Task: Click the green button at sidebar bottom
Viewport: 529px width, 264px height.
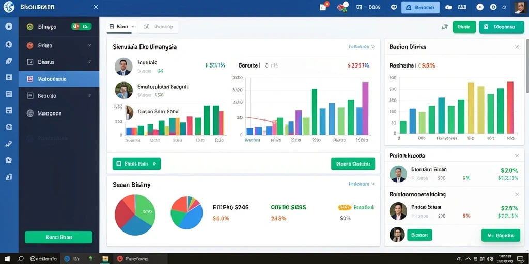Action: pos(58,237)
